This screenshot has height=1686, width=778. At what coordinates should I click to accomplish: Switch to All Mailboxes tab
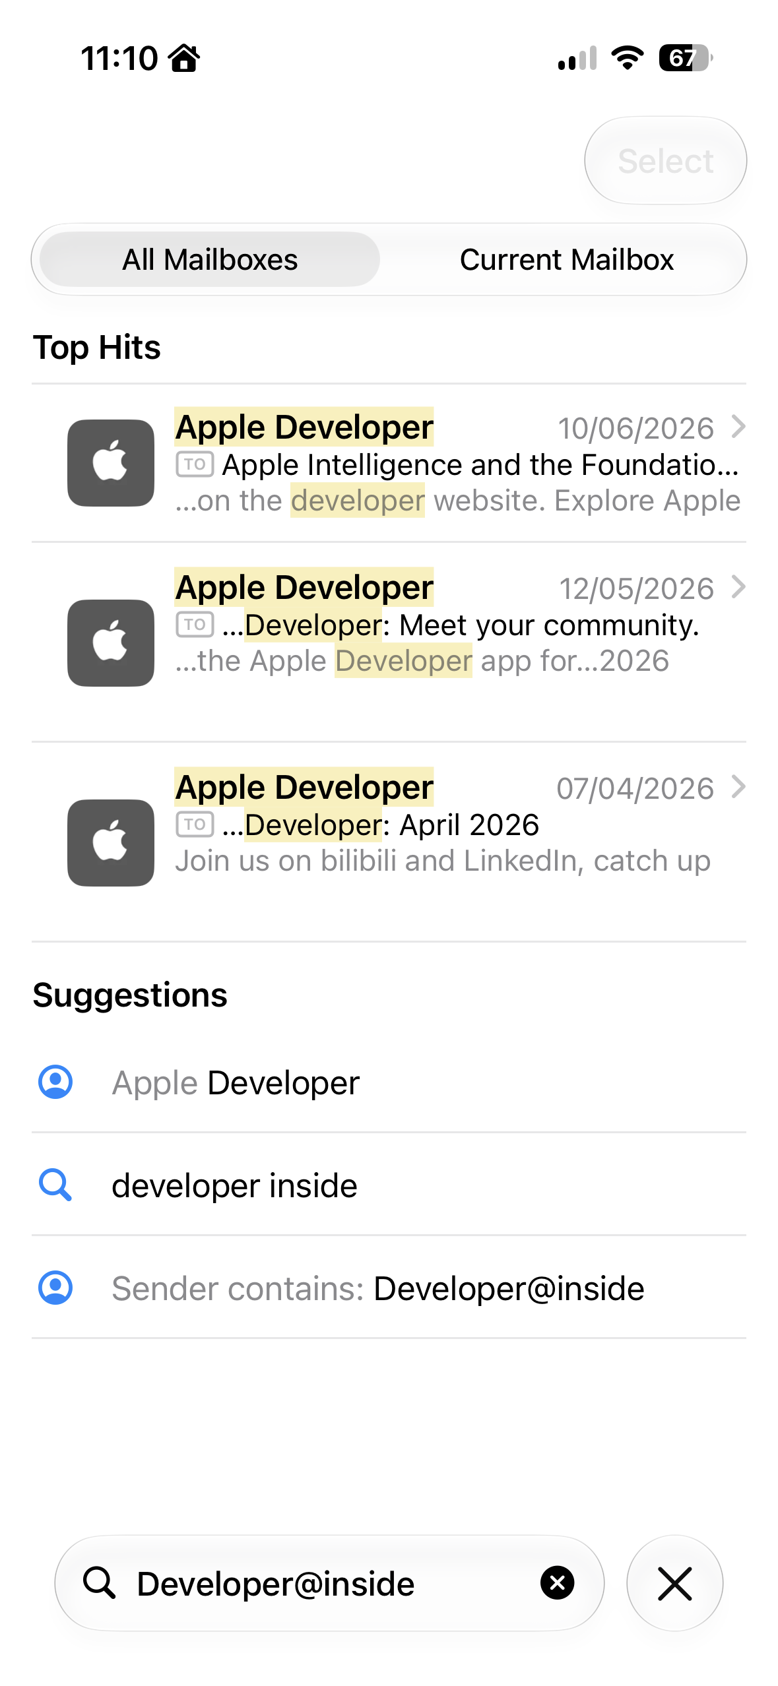click(x=210, y=259)
